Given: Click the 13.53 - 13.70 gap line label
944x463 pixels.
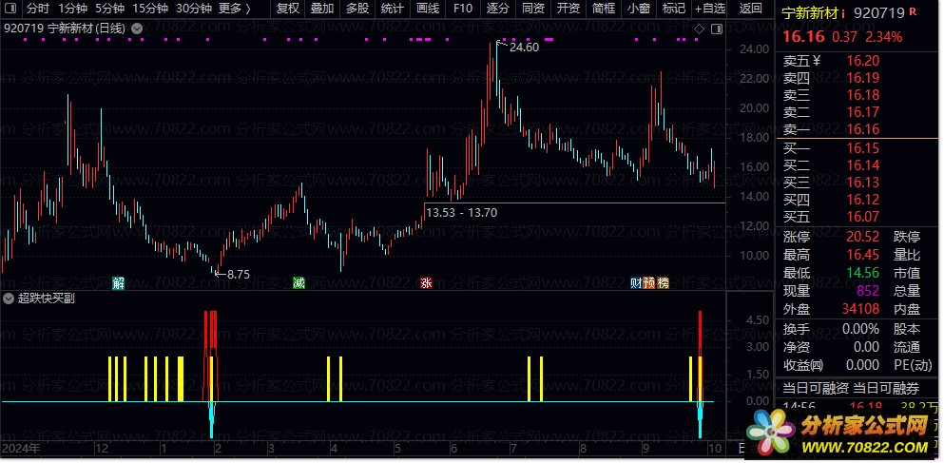Looking at the screenshot, I should click(x=462, y=212).
